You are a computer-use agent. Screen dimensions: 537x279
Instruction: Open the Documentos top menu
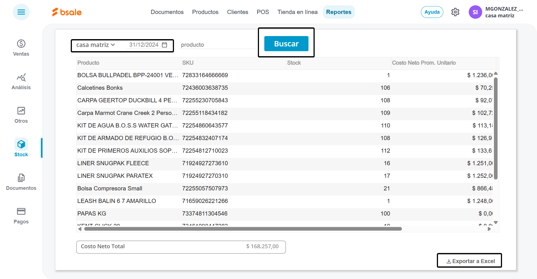(x=167, y=12)
